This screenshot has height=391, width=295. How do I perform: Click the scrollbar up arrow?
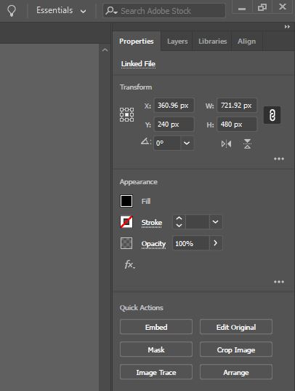(x=105, y=50)
